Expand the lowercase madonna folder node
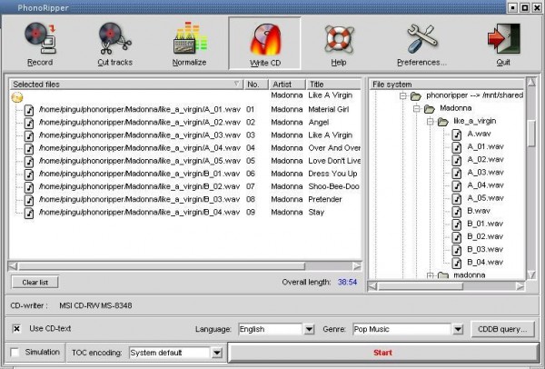 430,275
